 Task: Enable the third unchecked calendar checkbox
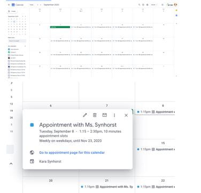[9, 55]
